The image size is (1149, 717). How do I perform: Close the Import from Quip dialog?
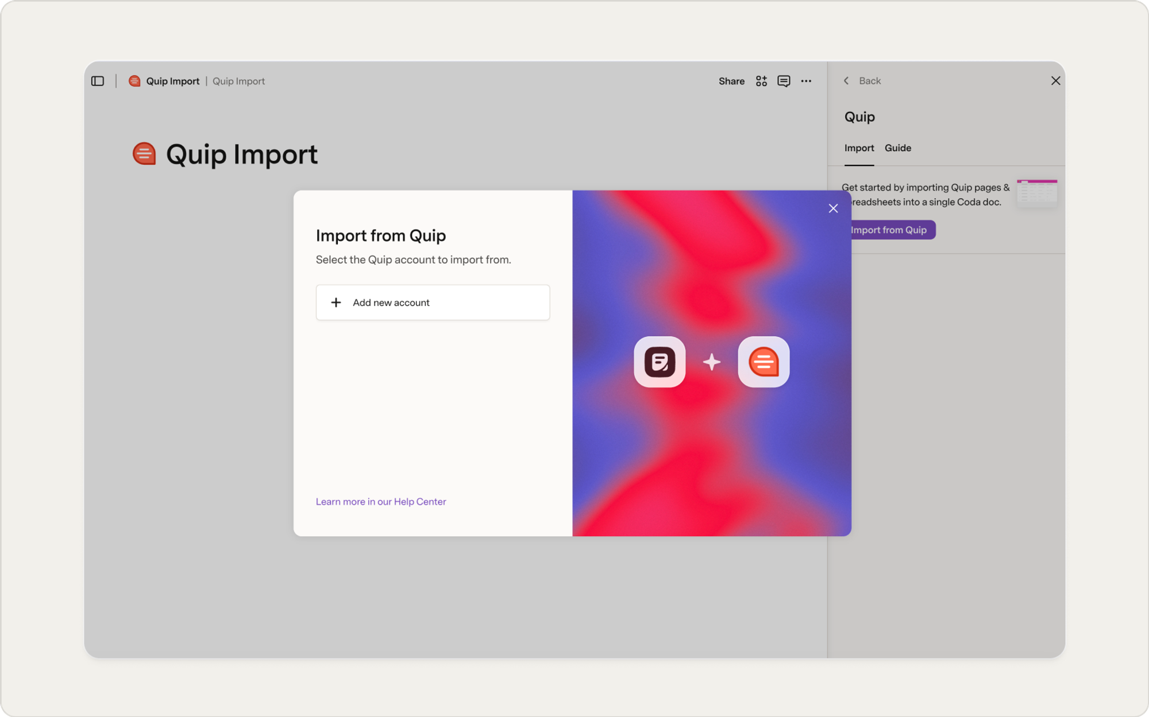833,208
